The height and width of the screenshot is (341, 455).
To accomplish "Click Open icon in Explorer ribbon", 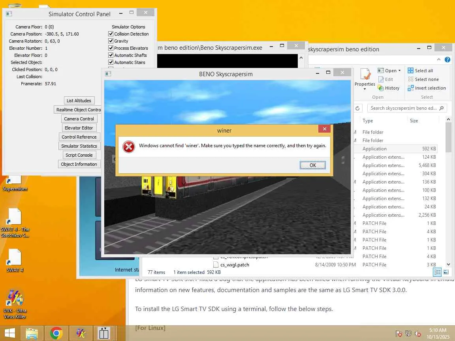I will pos(380,71).
